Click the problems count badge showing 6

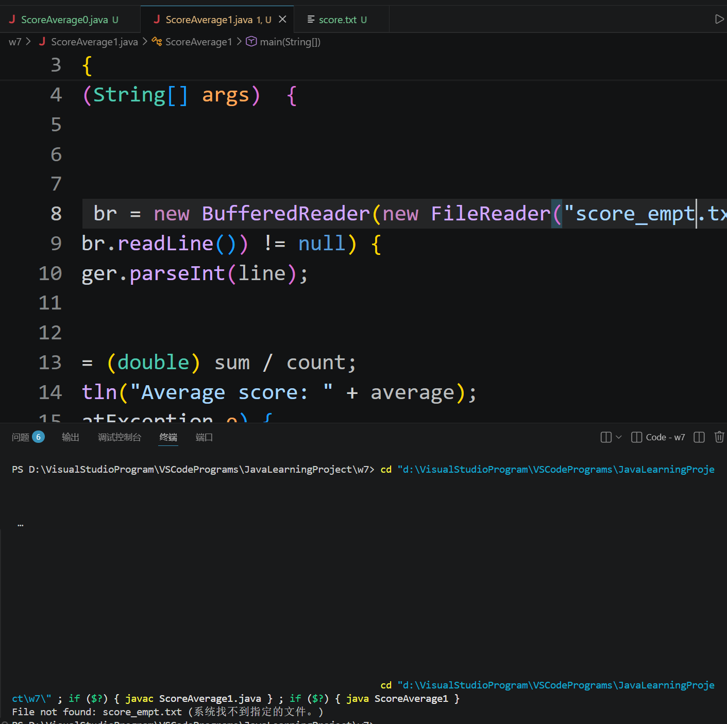(x=38, y=437)
